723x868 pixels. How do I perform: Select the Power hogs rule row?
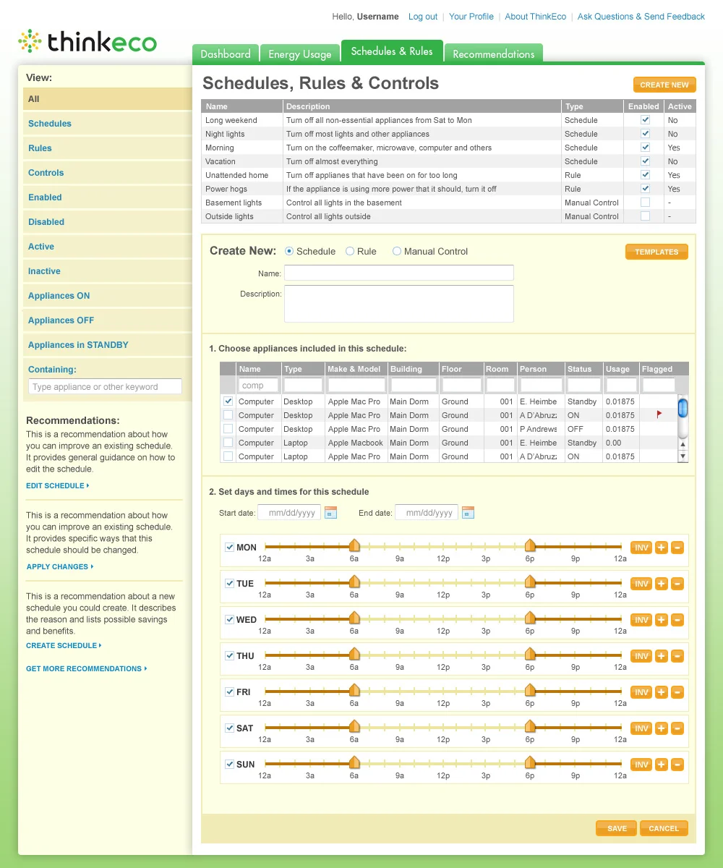pyautogui.click(x=448, y=189)
